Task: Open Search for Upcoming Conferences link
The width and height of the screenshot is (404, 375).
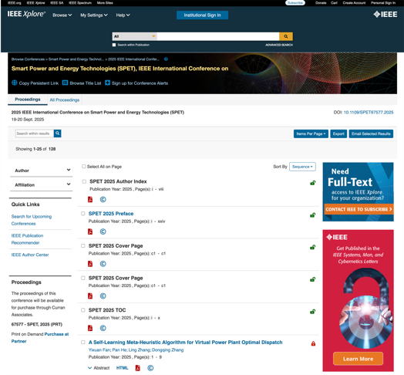Action: (32, 220)
